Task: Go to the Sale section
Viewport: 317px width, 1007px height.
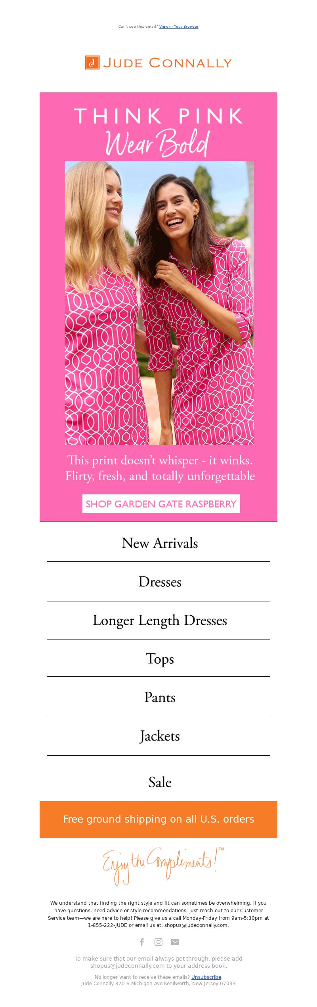Action: point(160,782)
